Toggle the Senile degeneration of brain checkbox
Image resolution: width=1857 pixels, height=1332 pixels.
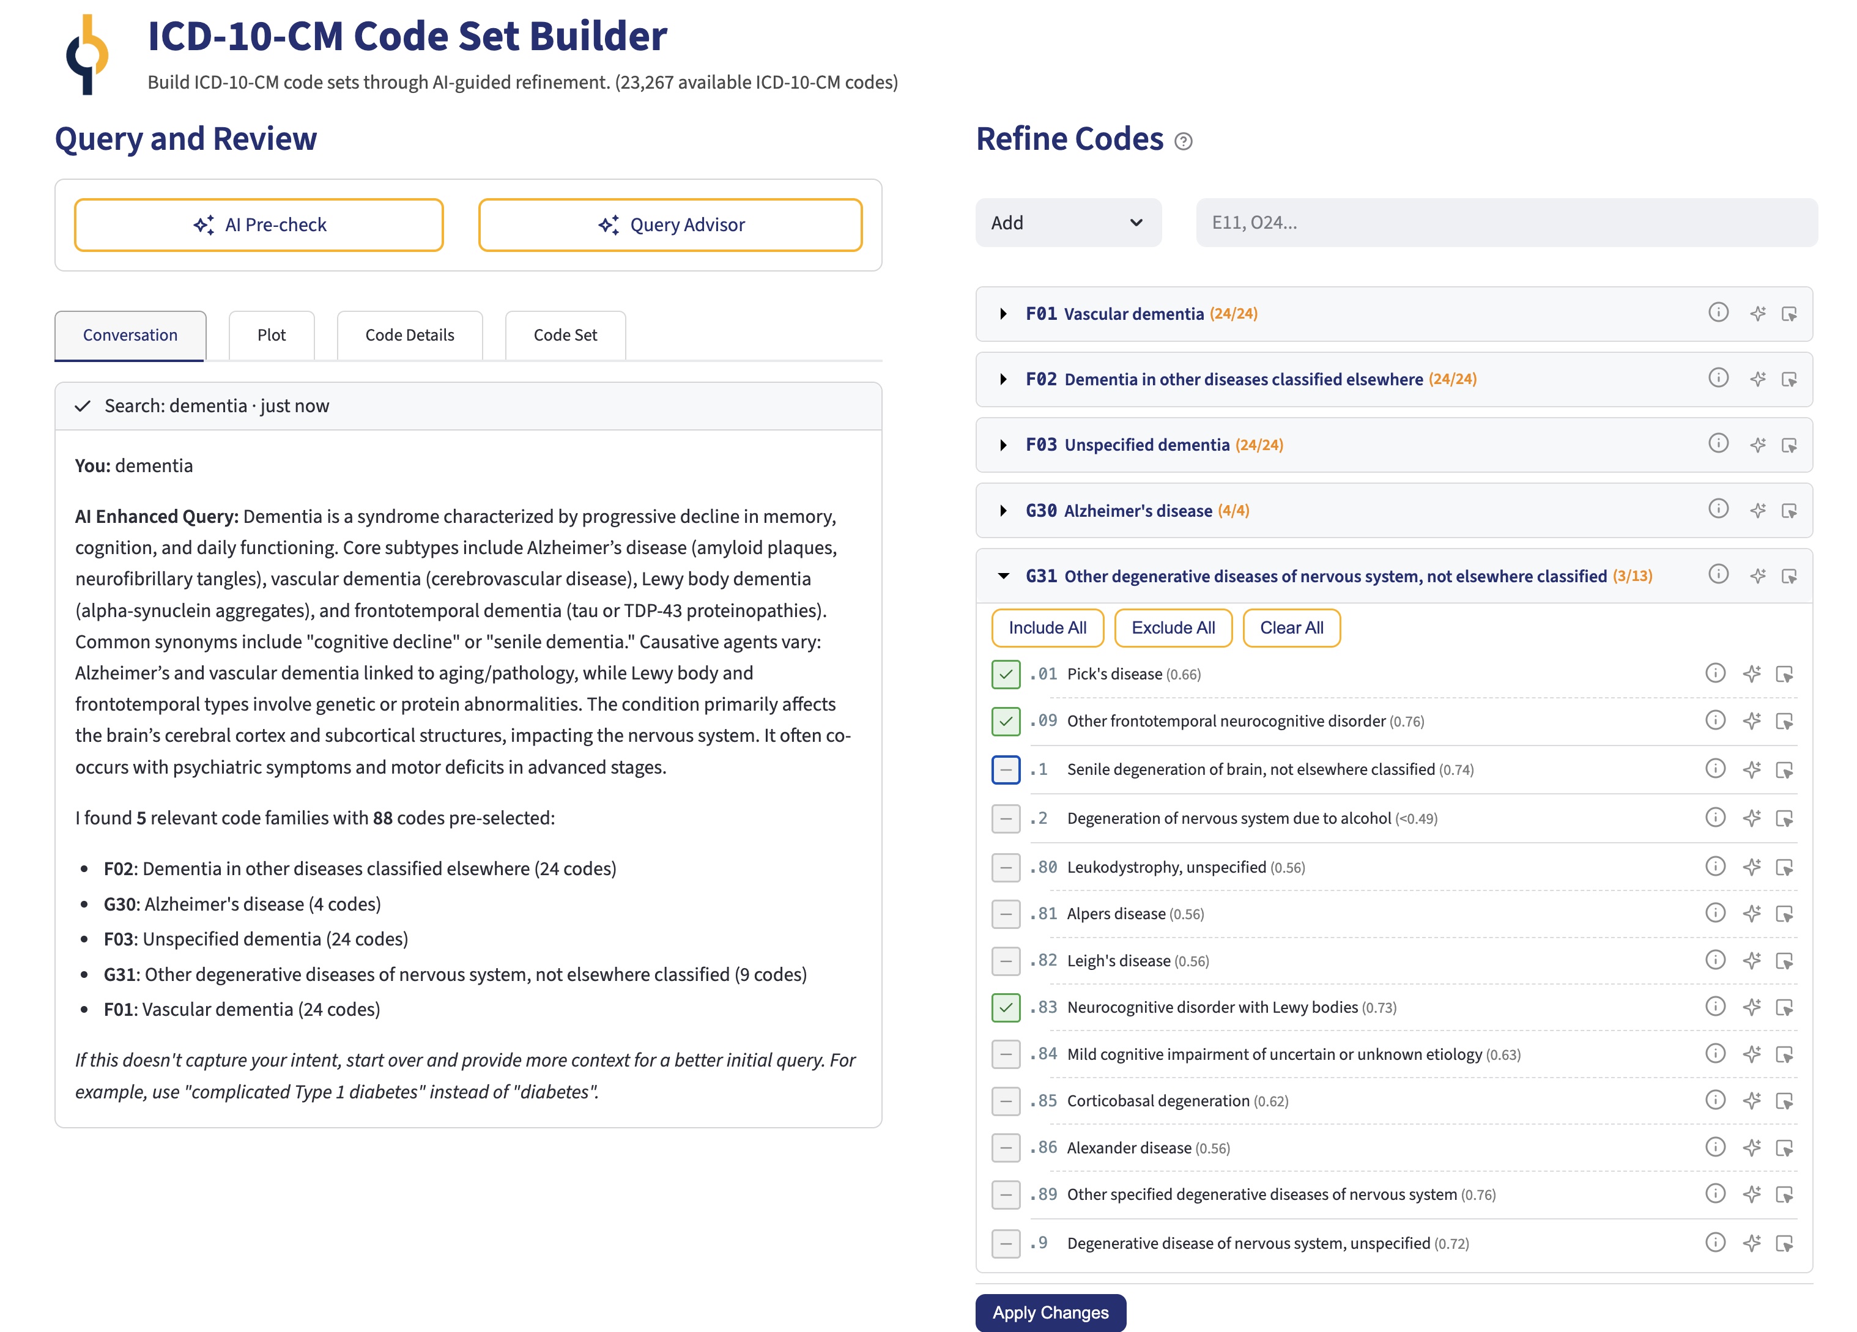[x=1006, y=769]
